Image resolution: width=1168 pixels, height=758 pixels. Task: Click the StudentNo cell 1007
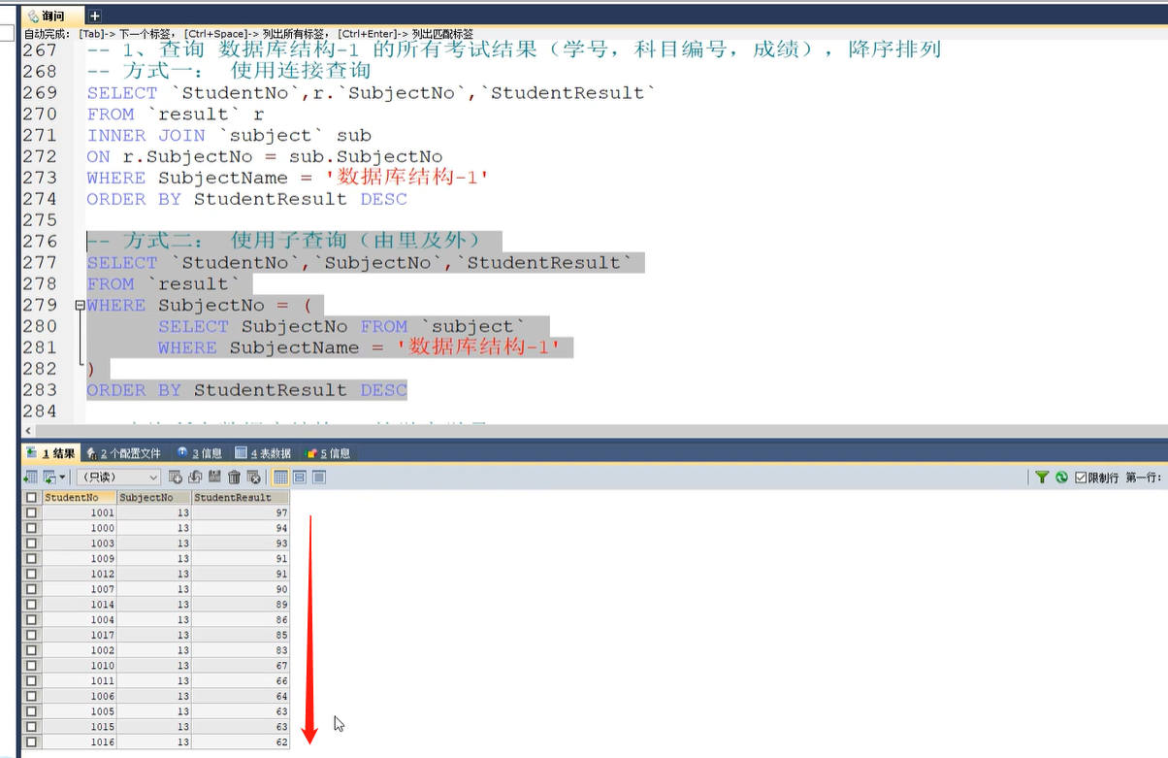point(80,589)
